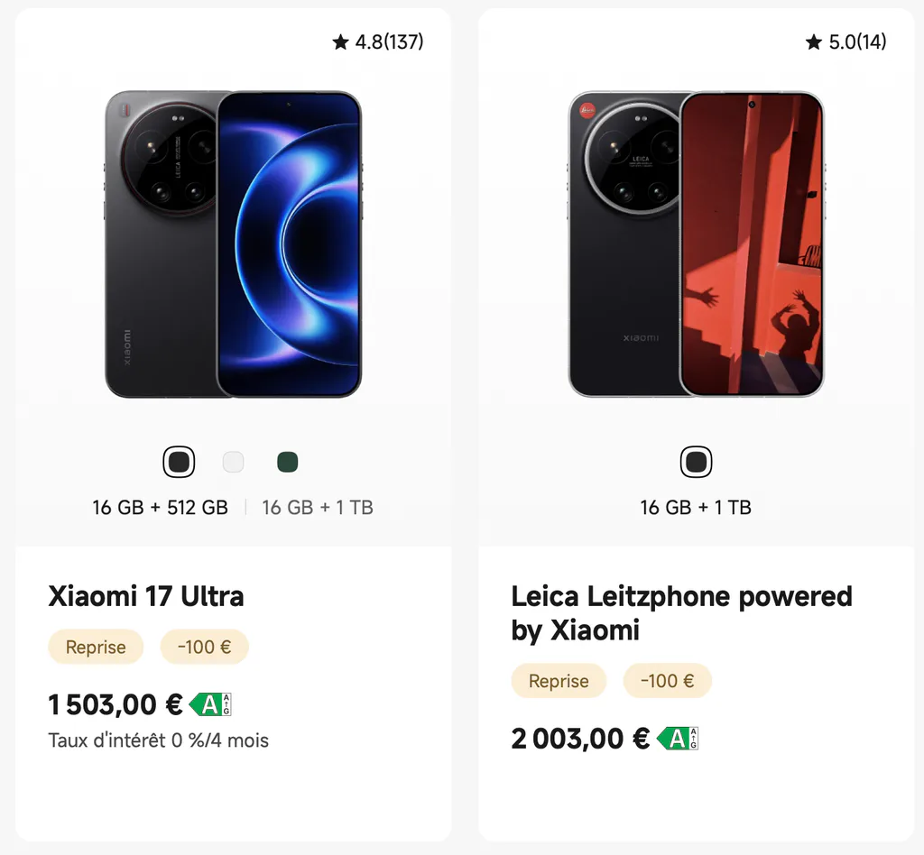Screen dimensions: 924x855
Task: Select the black color swatch for Xiaomi 17 Ultra
Action: (180, 463)
